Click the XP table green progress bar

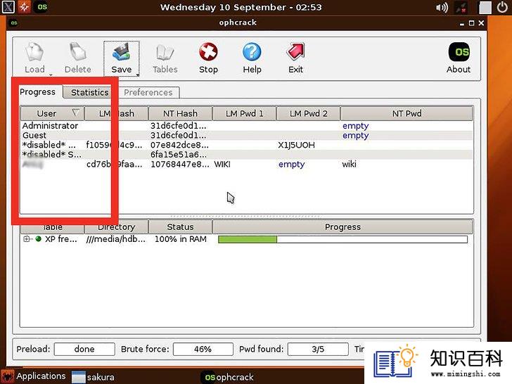click(343, 239)
